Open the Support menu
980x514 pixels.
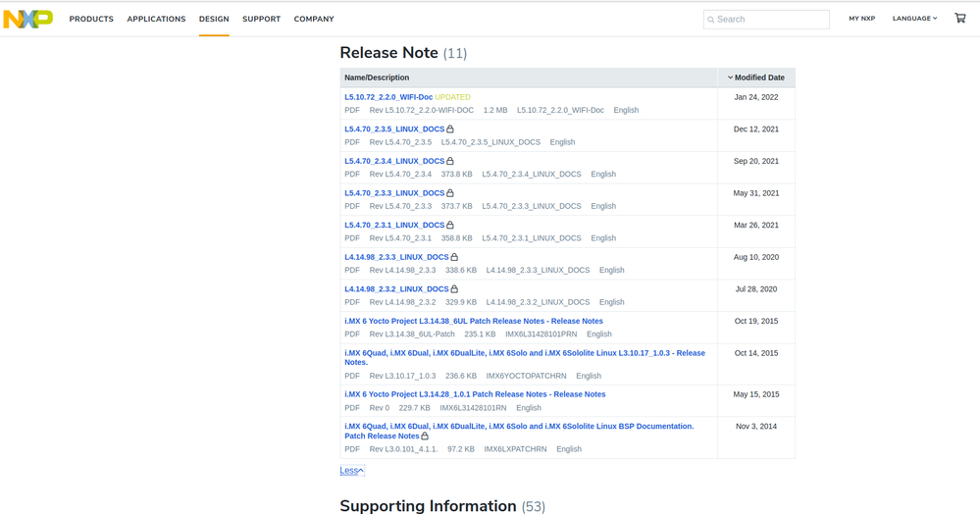tap(261, 19)
